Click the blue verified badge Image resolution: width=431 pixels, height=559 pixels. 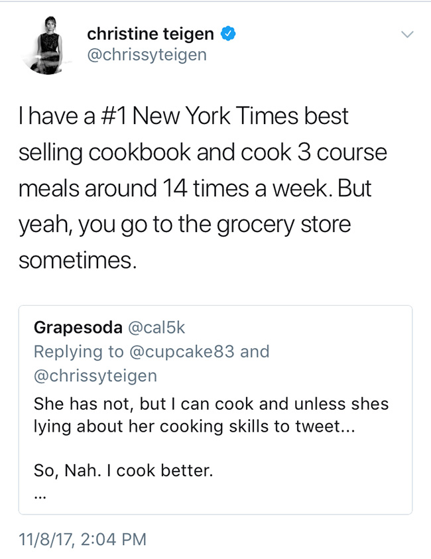[x=229, y=33]
